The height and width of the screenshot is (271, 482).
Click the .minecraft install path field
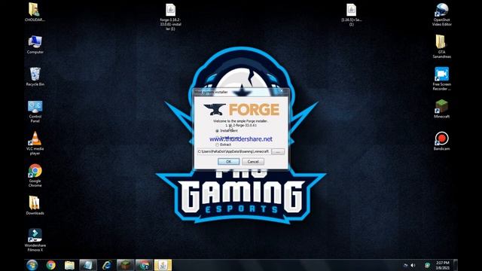click(x=233, y=152)
